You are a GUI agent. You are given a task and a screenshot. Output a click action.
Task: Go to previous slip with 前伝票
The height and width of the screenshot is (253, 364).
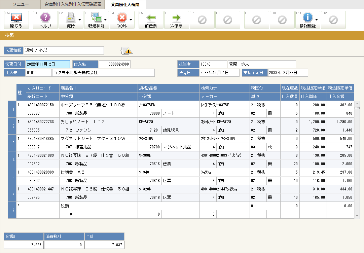(x=151, y=20)
